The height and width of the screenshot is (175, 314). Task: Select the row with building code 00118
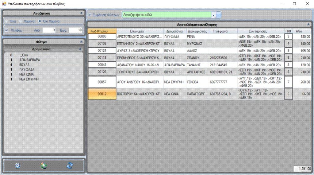102,57
